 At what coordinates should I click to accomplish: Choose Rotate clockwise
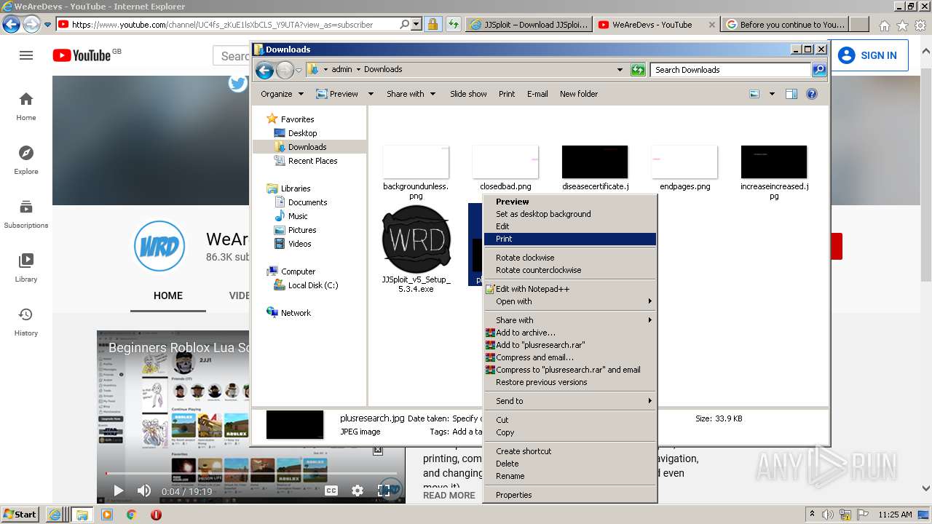pos(570,258)
